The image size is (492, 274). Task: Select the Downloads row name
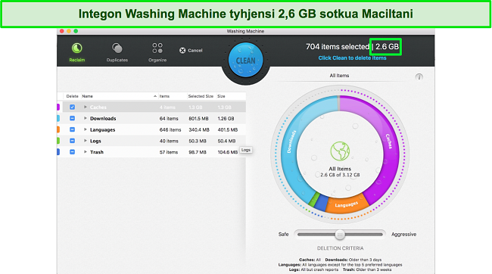tap(103, 118)
